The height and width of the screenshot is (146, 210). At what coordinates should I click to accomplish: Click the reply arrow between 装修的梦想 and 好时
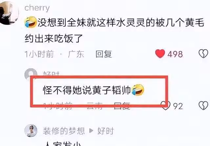click(x=91, y=131)
